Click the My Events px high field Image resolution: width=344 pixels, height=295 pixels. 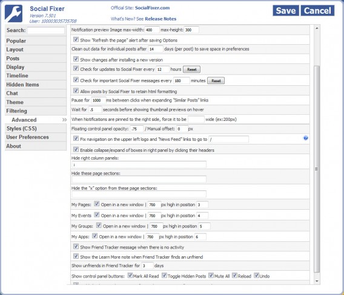(x=154, y=216)
